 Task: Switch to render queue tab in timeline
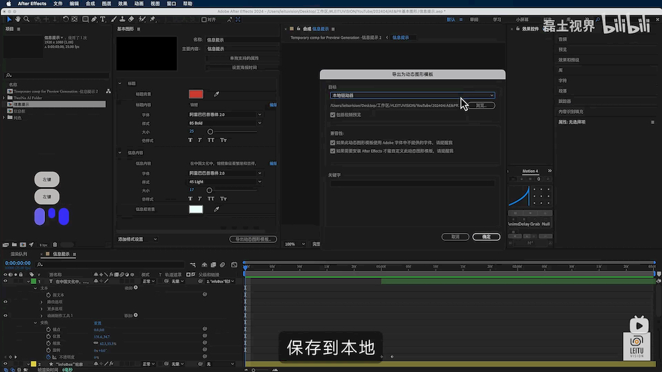pyautogui.click(x=19, y=254)
